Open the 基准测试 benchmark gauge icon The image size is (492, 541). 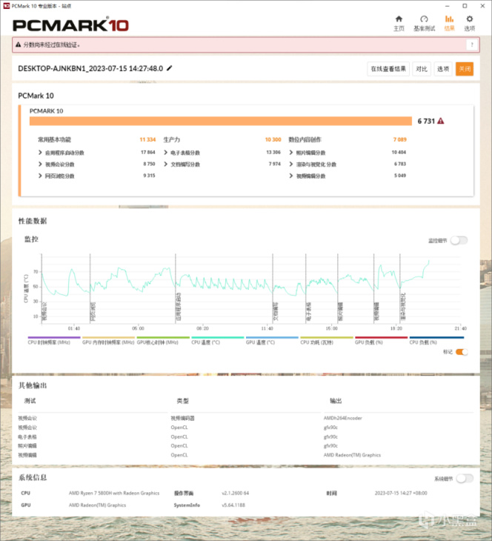tap(424, 19)
